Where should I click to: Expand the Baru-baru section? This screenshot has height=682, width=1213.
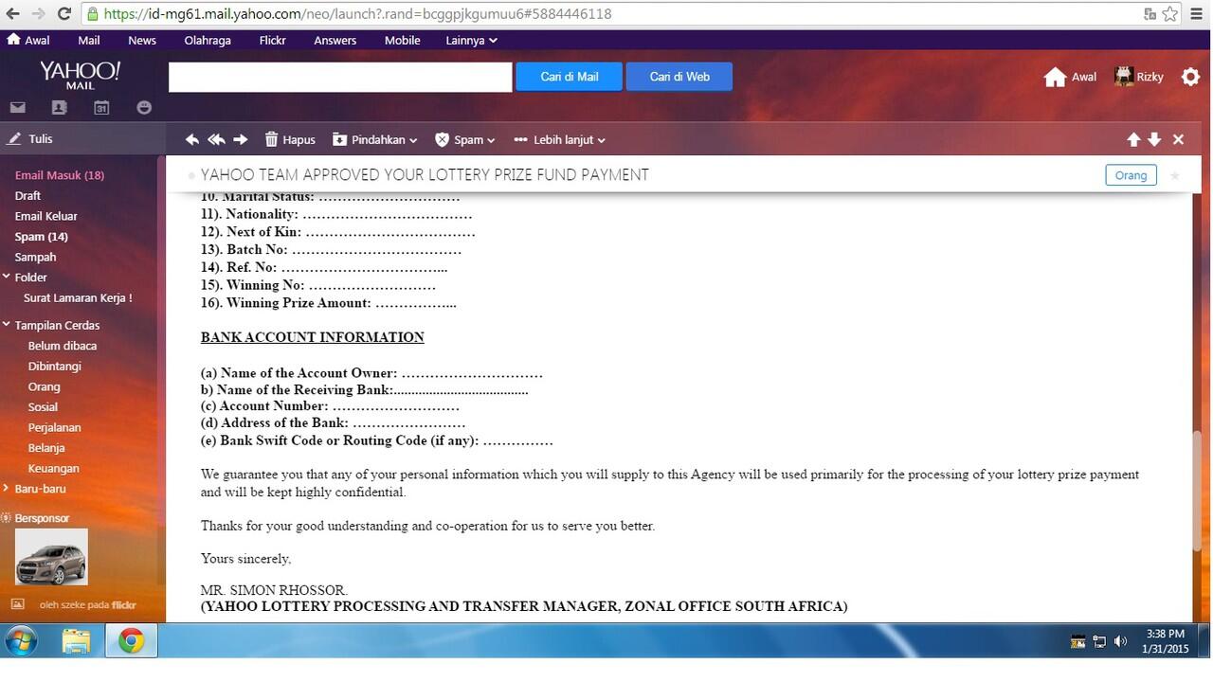tap(6, 489)
